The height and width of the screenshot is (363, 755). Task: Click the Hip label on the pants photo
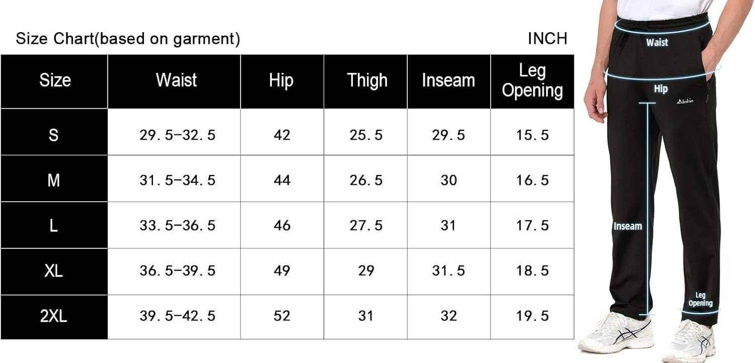[x=660, y=89]
